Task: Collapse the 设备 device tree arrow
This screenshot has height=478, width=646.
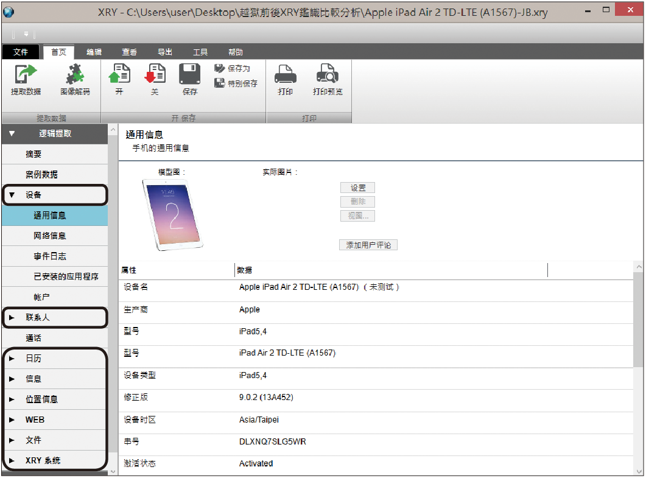Action: tap(12, 195)
